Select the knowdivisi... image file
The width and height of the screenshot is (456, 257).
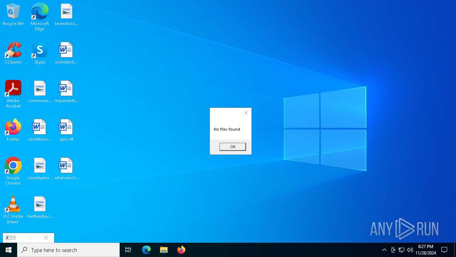(x=66, y=15)
